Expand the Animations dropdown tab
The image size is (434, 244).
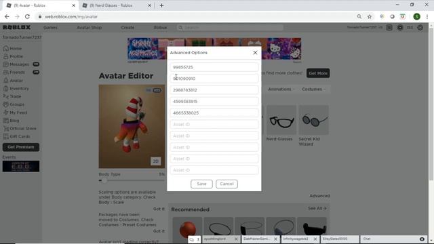[281, 89]
